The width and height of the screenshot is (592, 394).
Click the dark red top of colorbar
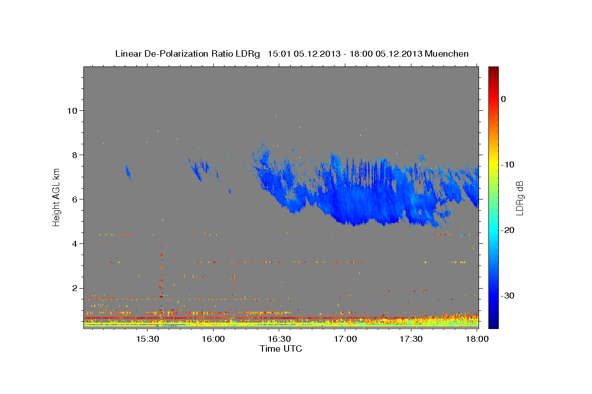click(x=493, y=70)
